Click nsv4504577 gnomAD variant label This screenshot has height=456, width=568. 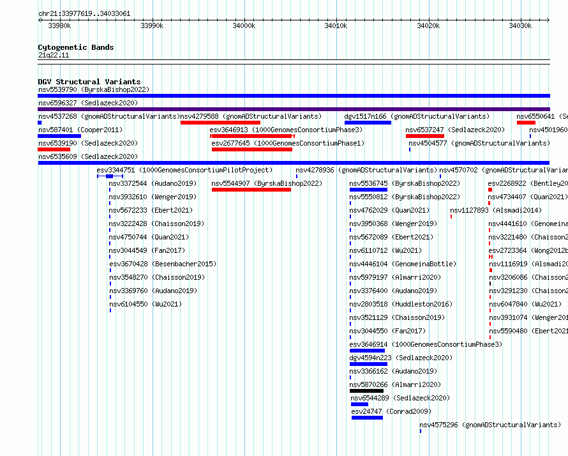pyautogui.click(x=479, y=143)
